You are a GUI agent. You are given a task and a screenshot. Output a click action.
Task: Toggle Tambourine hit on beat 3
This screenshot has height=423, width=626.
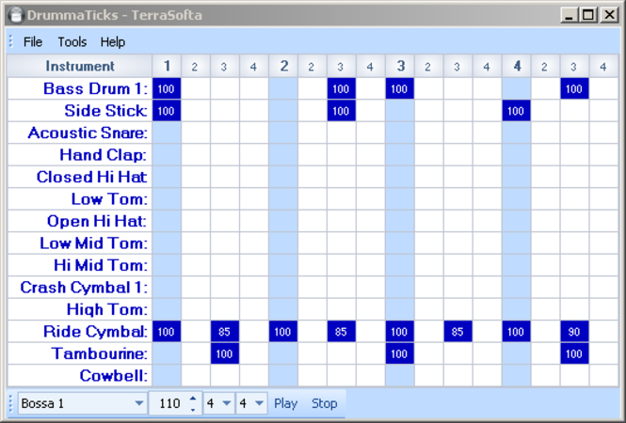point(400,353)
